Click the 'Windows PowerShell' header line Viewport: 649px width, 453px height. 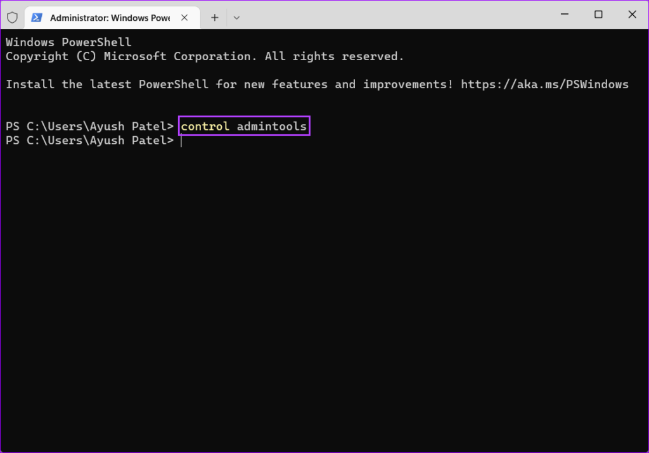(x=68, y=42)
